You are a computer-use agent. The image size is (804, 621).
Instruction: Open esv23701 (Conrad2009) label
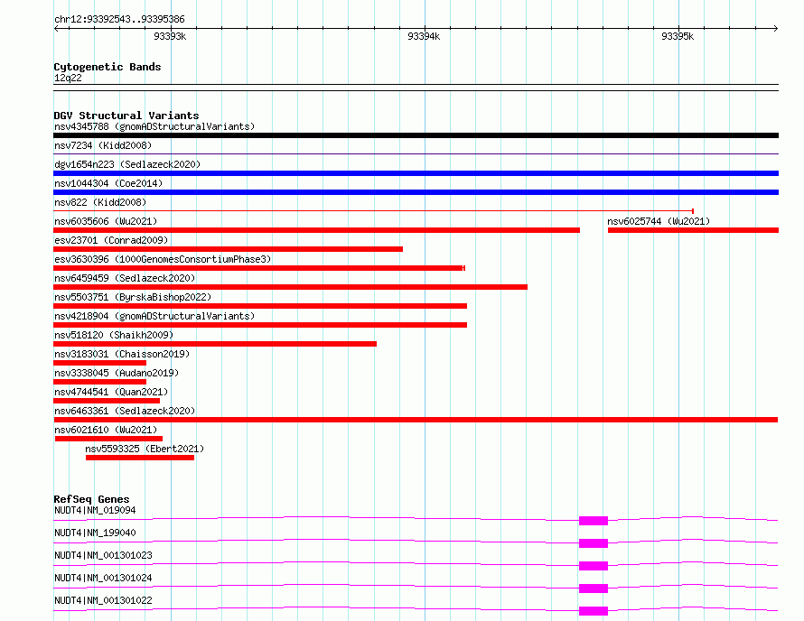[x=111, y=240]
